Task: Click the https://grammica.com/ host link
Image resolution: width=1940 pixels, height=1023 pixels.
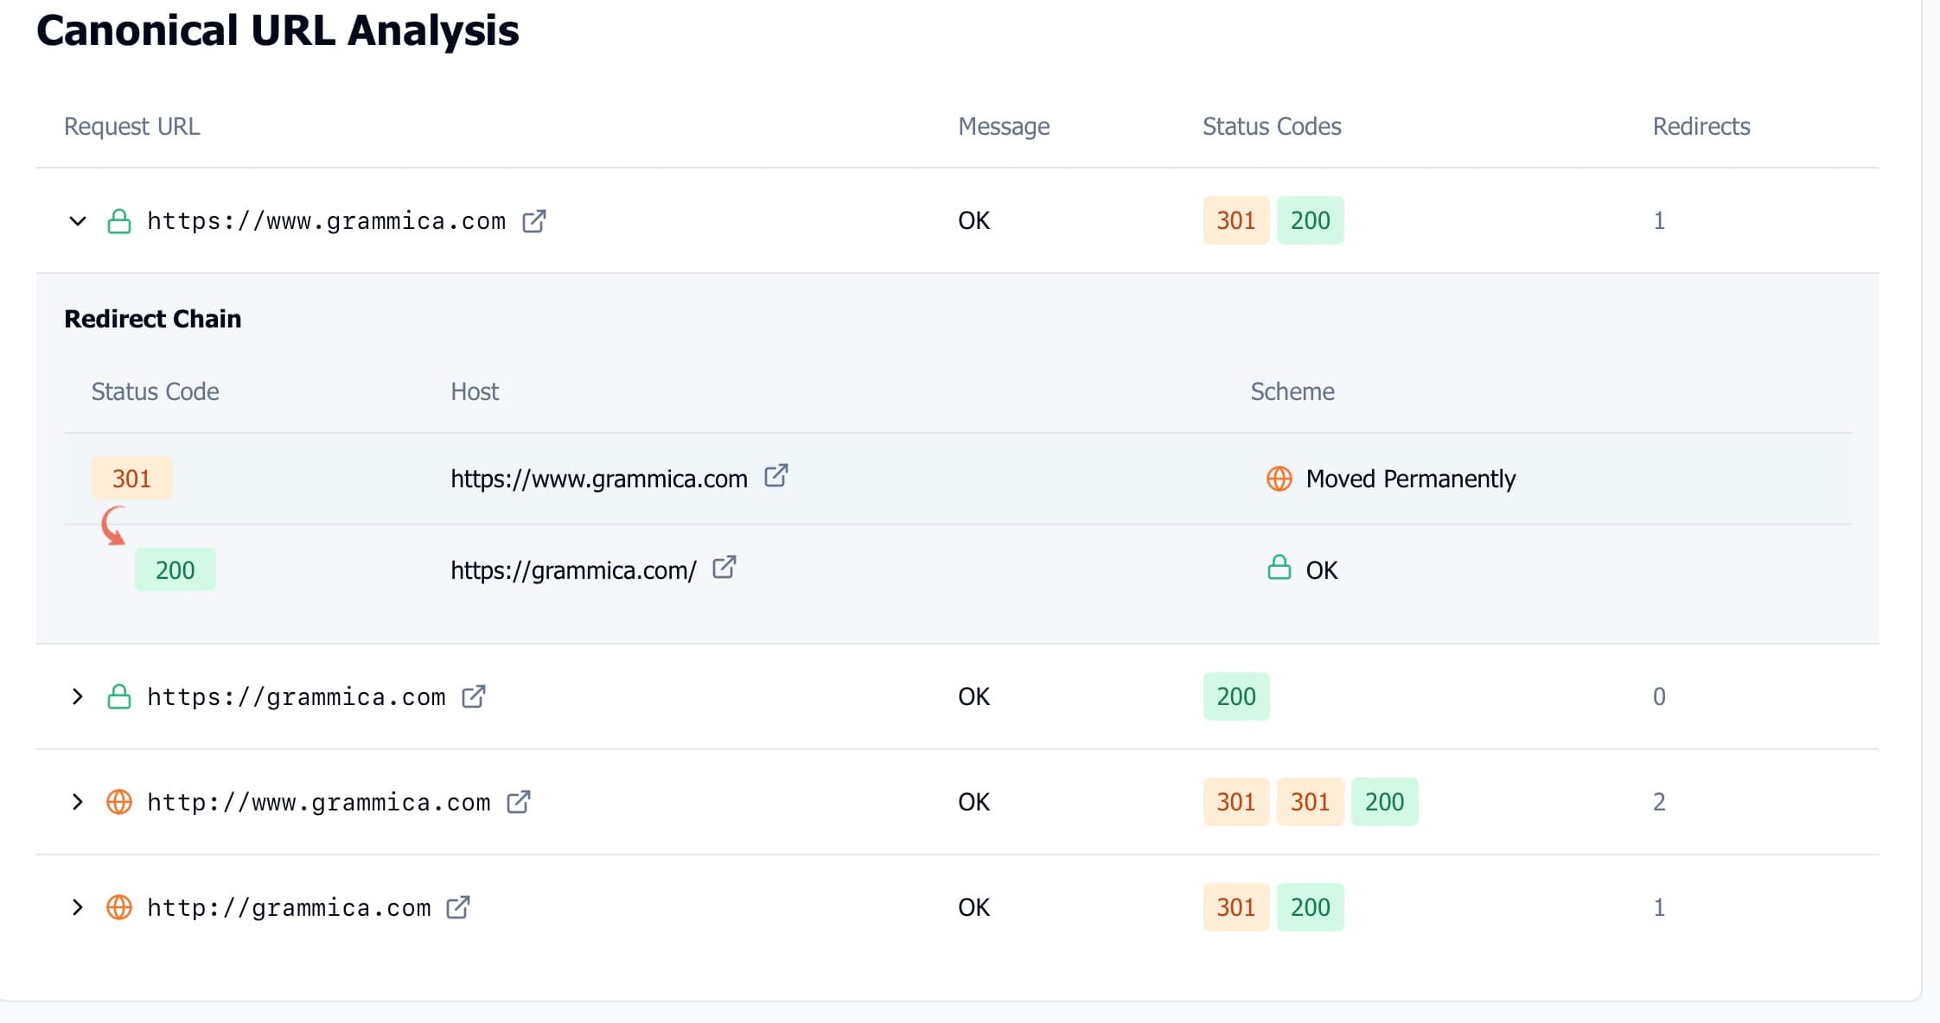Action: [x=573, y=570]
